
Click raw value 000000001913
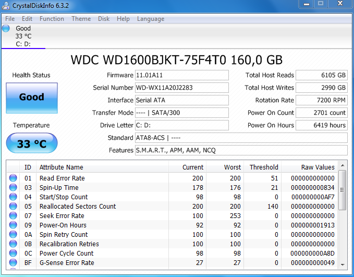point(312,225)
